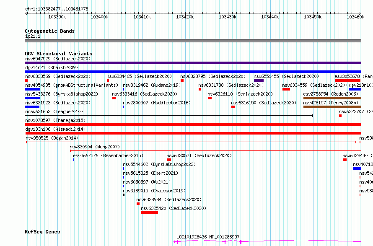Click the 103390k ruler tick label
This screenshot has width=373, height=246.
[x=57, y=17]
